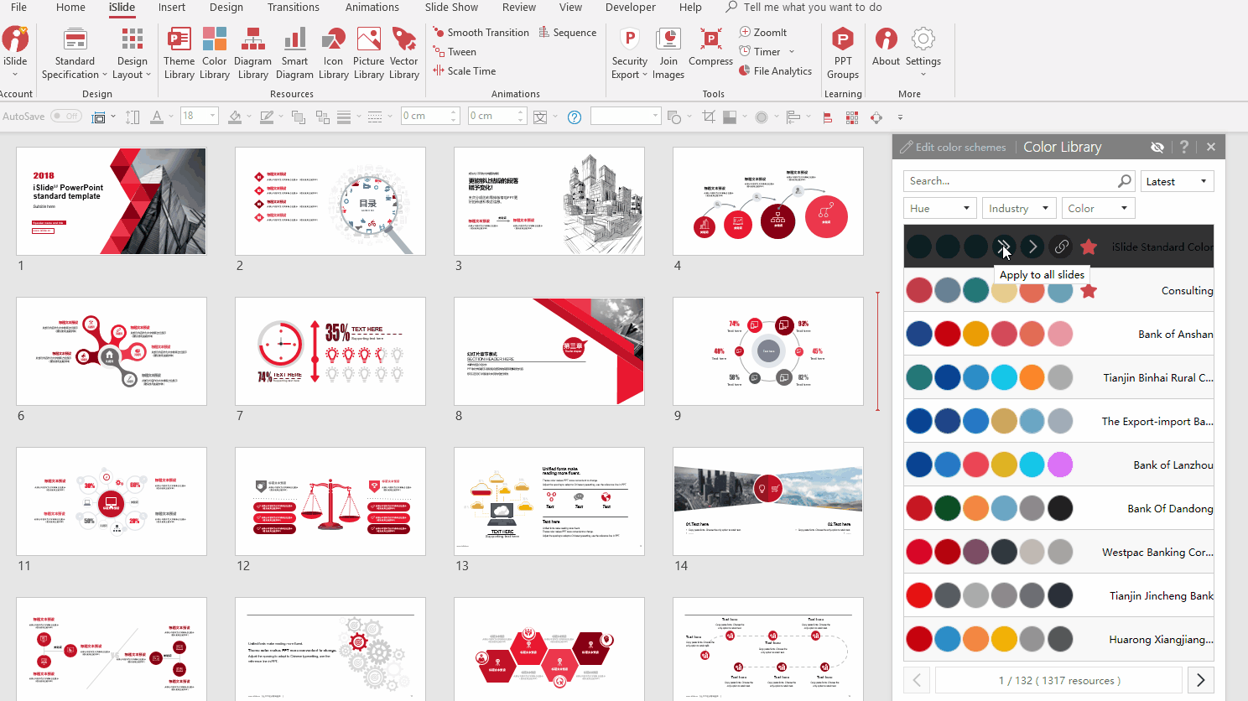Go to next page of color resources

(x=1200, y=680)
